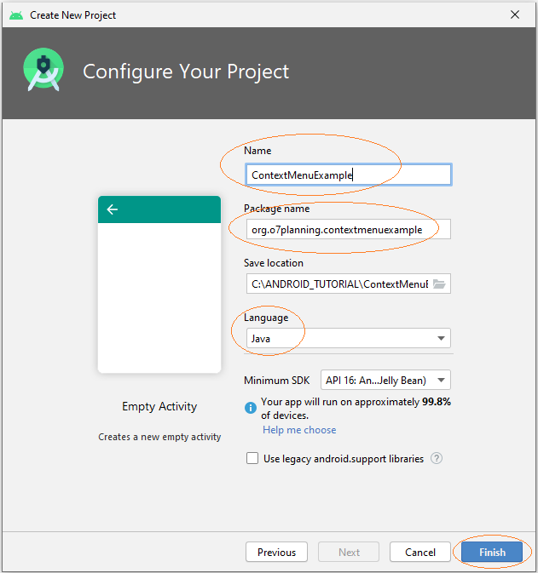Click the help question mark beside legacy libraries

pos(437,458)
